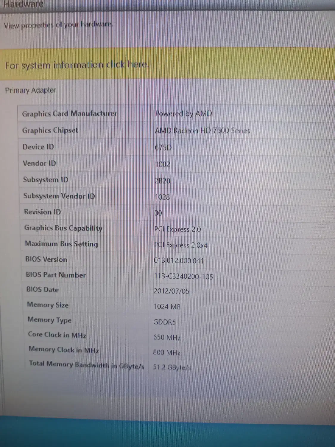Screen dimensions: 335x447
Task: Click the '00' revision ID value
Action: [158, 213]
